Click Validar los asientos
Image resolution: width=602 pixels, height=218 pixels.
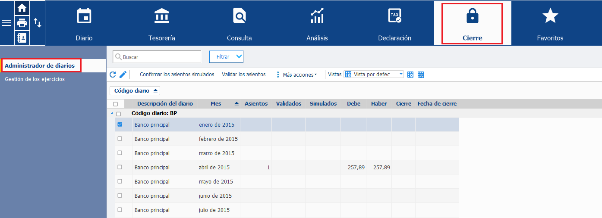[244, 75]
